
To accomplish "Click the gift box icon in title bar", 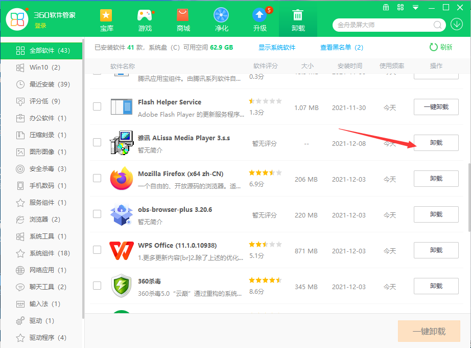I will pos(386,7).
